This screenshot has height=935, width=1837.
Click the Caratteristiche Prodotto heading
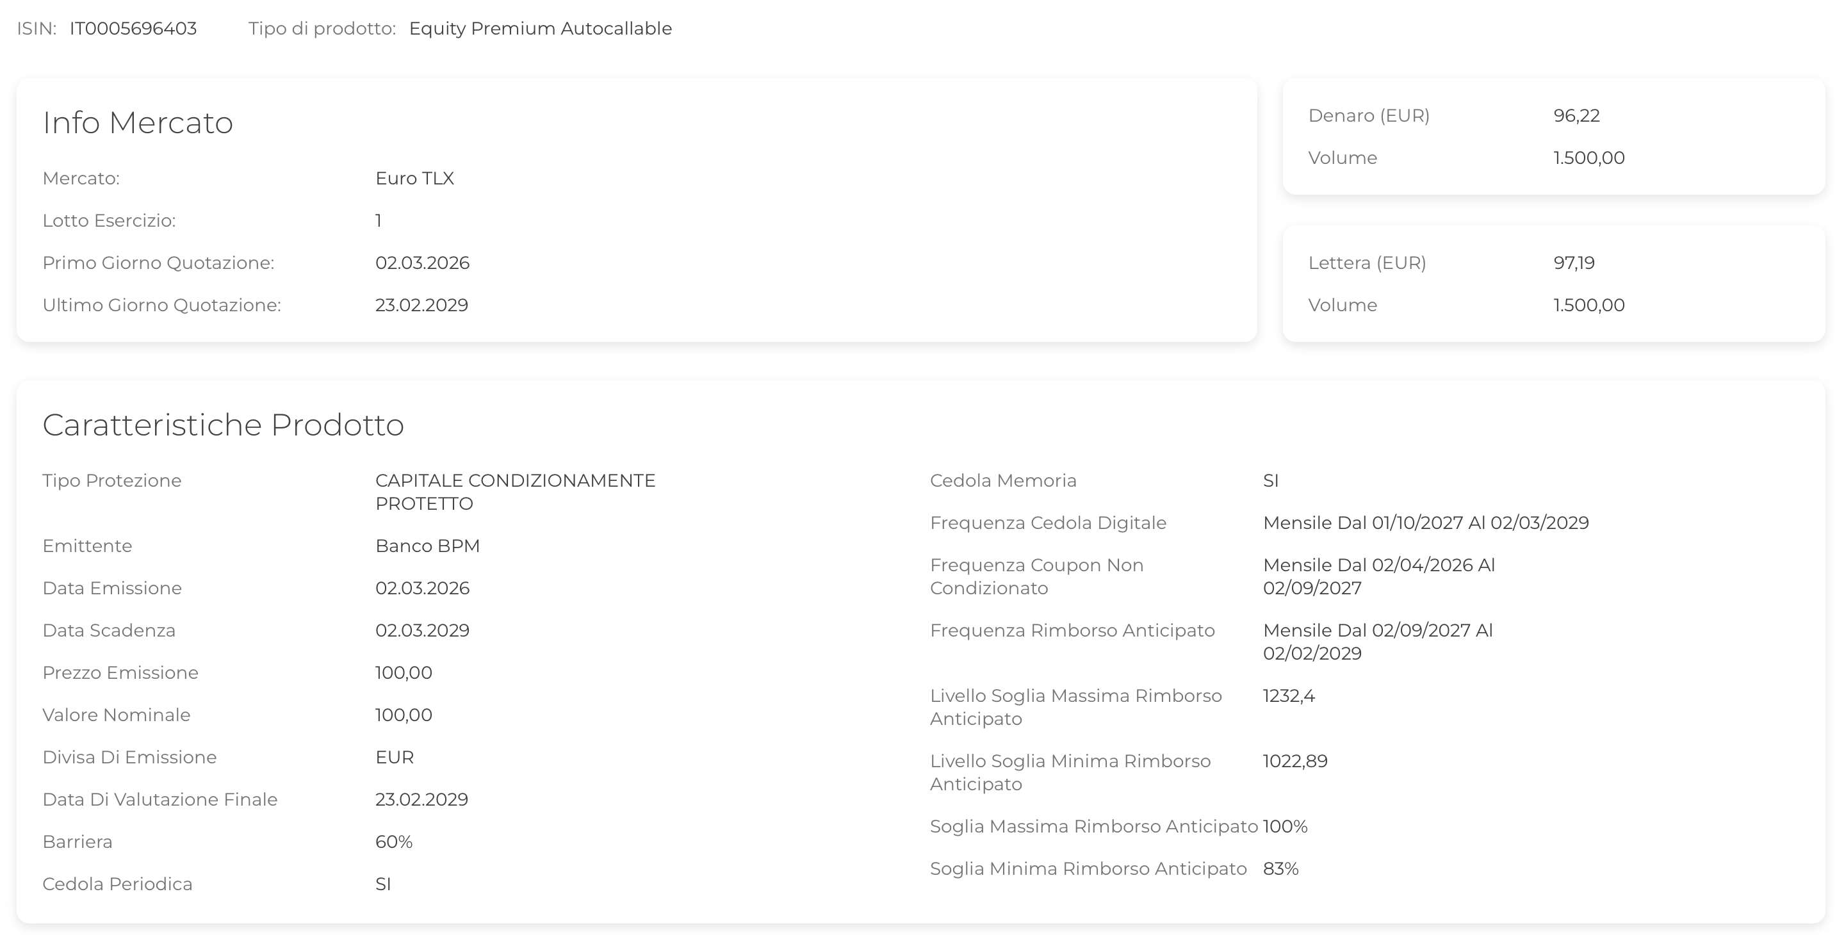(x=223, y=425)
